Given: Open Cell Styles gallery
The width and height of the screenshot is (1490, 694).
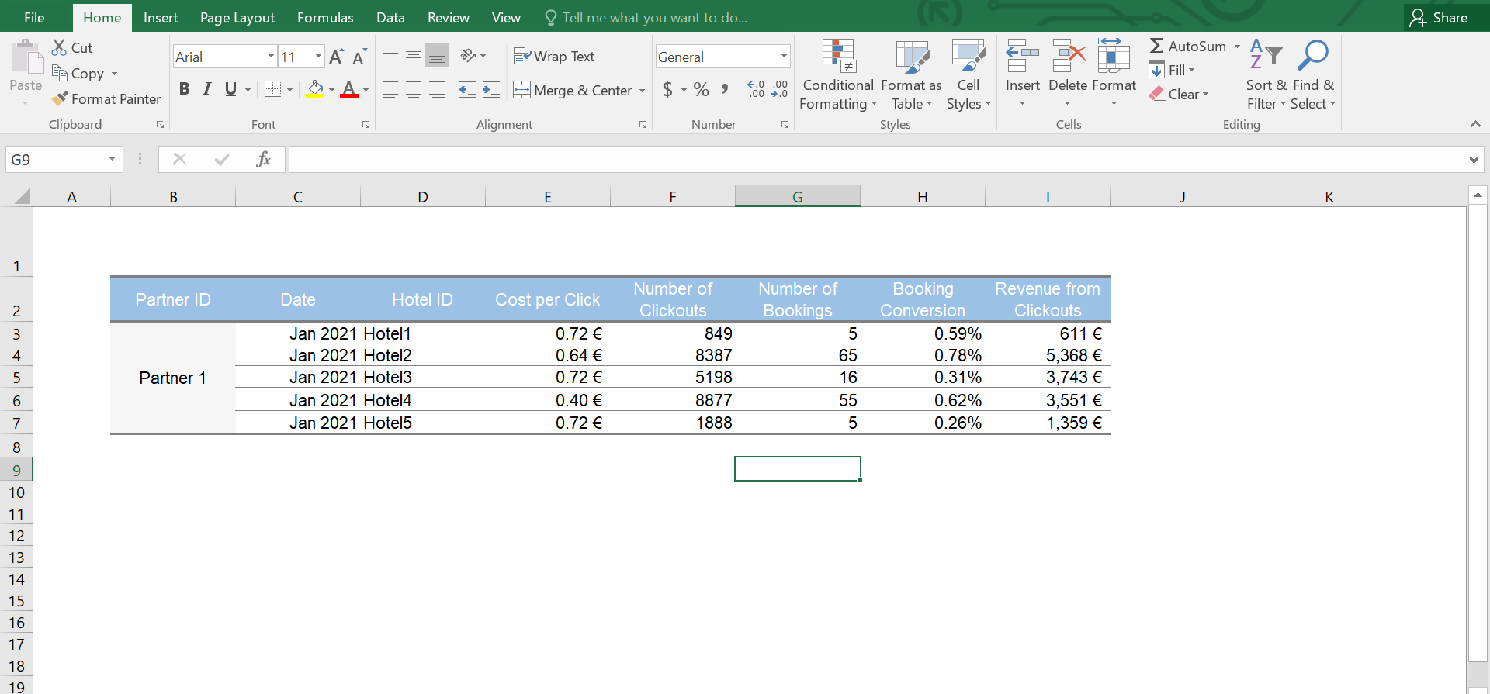Looking at the screenshot, I should pos(968,75).
